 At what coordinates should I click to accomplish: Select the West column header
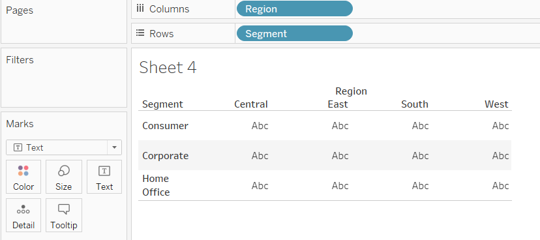point(496,104)
